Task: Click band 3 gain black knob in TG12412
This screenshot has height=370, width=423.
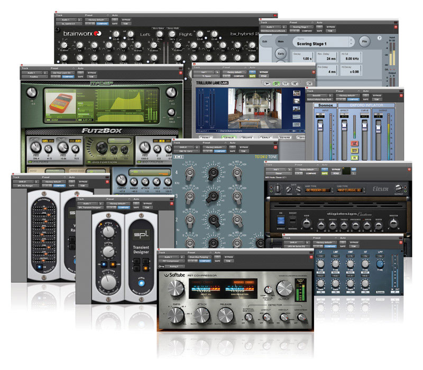Action: pos(213,197)
